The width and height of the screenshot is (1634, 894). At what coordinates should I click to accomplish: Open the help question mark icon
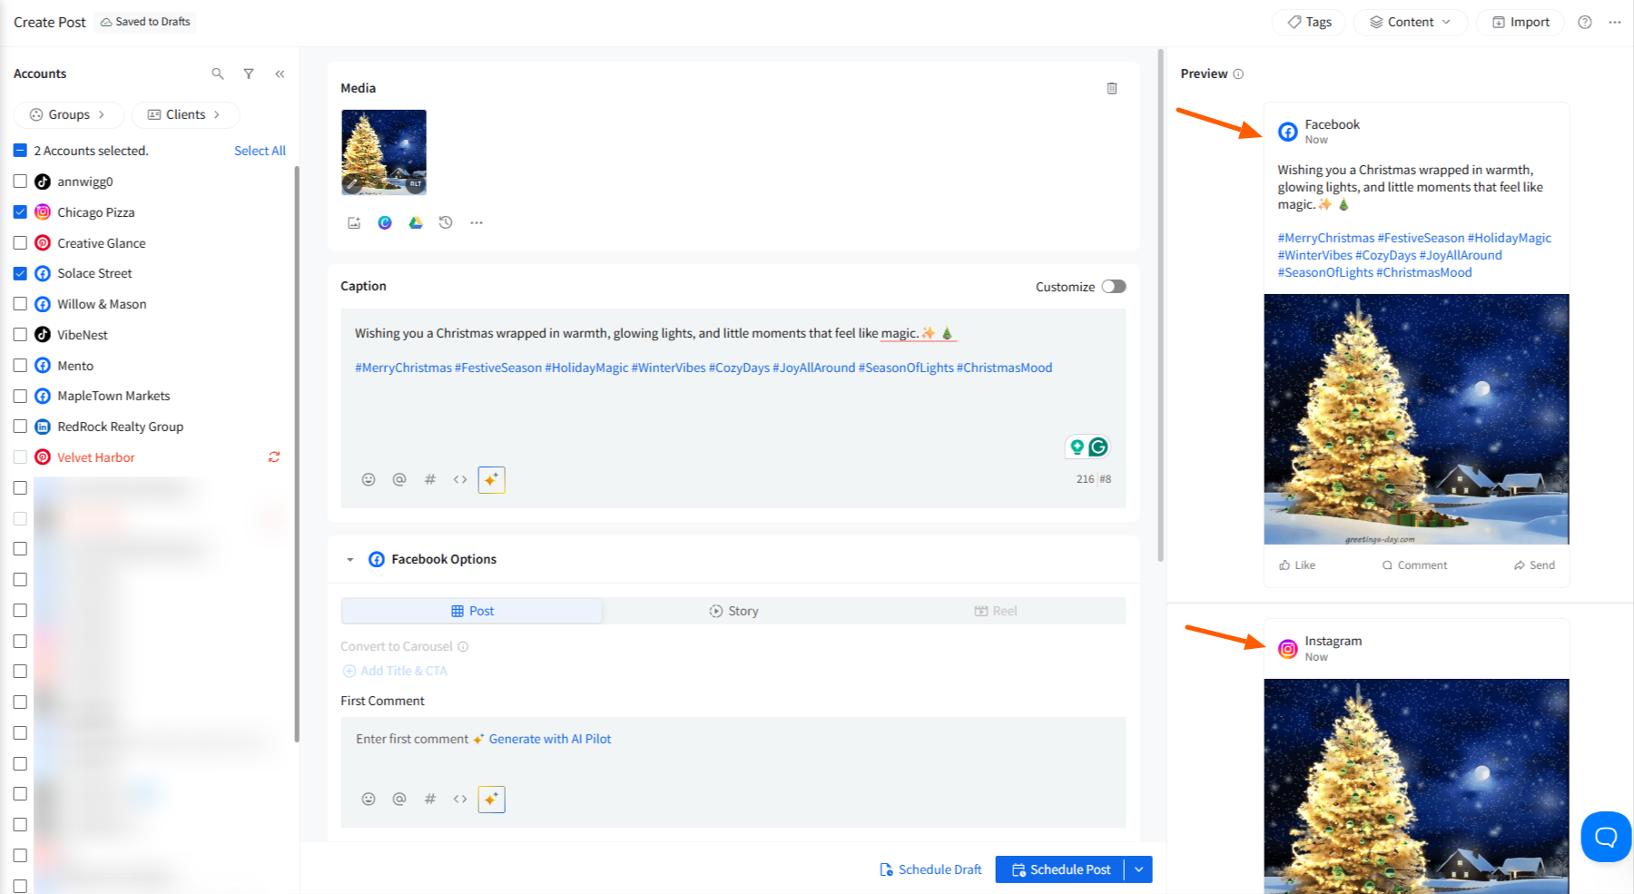1585,22
